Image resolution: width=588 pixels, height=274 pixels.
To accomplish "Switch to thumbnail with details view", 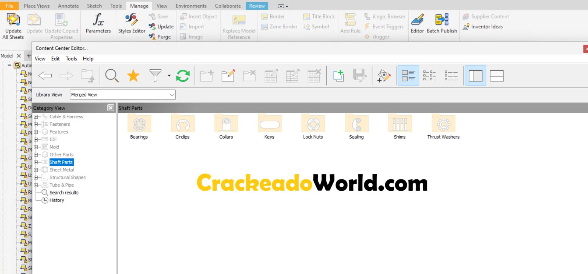I will 408,76.
